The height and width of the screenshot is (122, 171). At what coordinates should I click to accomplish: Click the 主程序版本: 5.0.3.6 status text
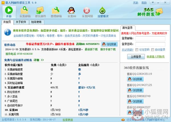pos(14,120)
